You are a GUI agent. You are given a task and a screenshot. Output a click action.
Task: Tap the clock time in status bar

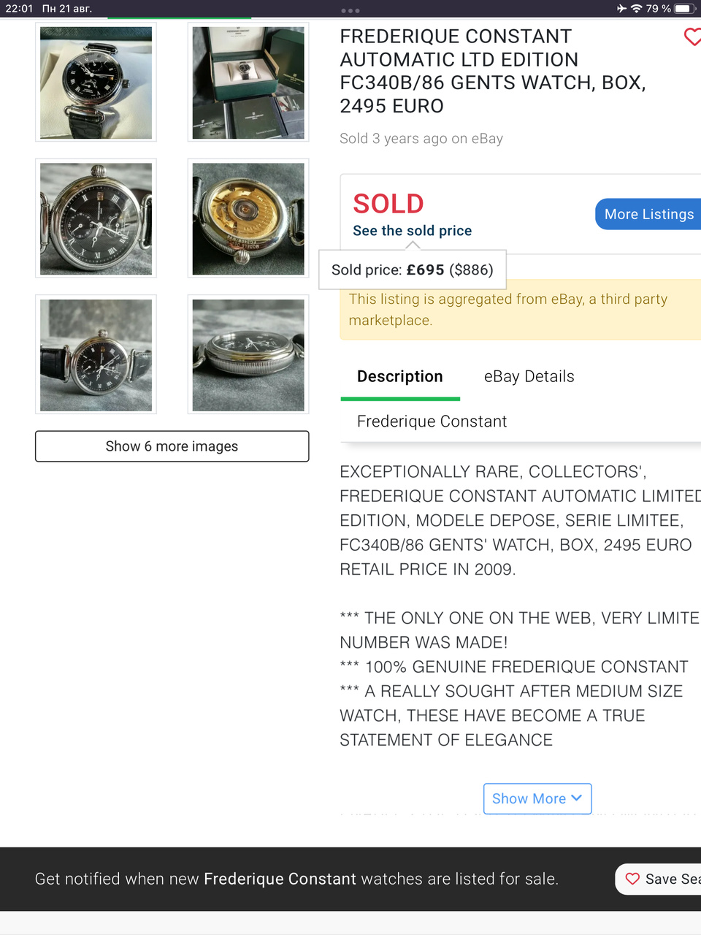click(19, 9)
